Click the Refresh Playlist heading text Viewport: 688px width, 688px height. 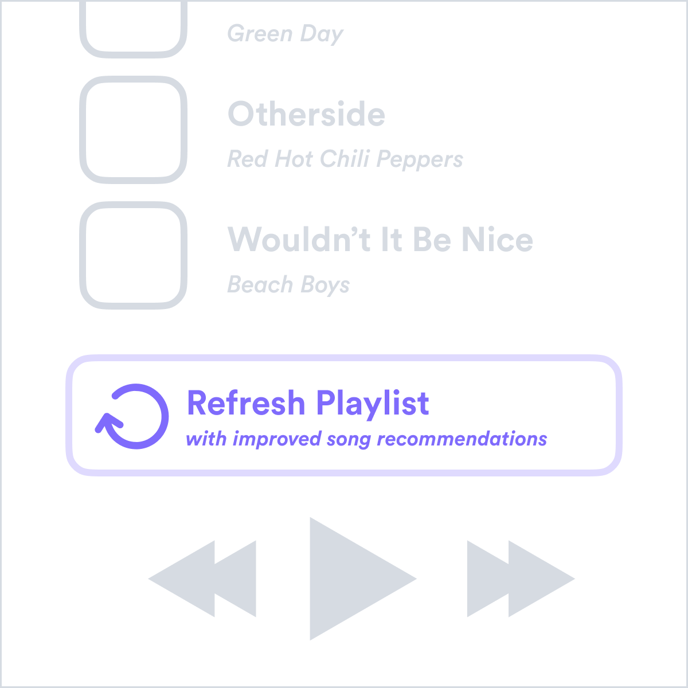308,404
